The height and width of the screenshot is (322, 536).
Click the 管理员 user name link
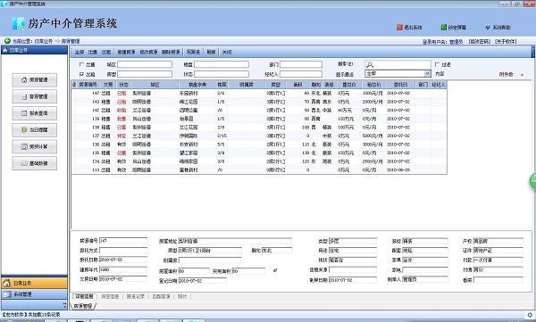click(x=456, y=42)
